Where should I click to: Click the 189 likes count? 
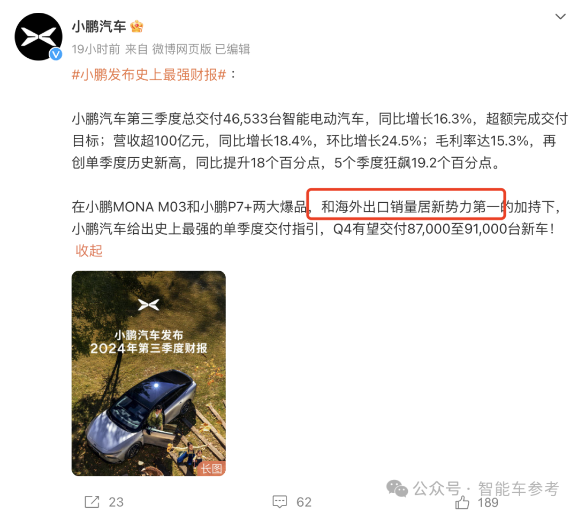pyautogui.click(x=488, y=503)
